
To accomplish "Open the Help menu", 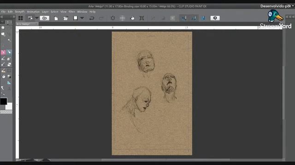I will (x=92, y=11).
